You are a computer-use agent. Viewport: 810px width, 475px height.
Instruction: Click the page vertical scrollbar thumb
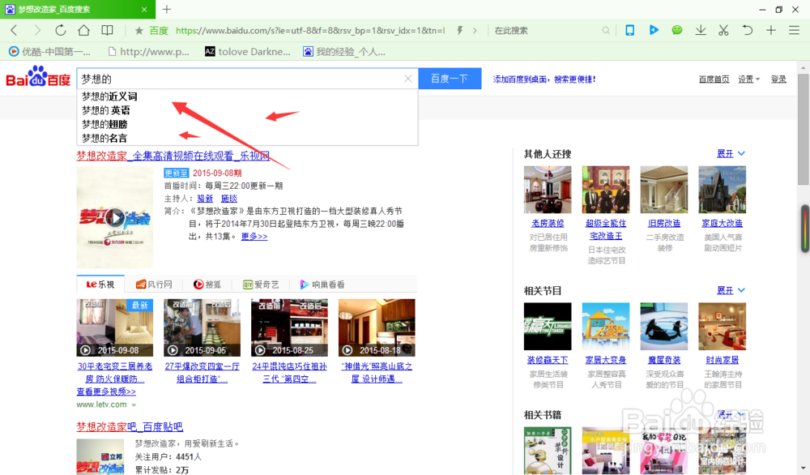point(804,129)
